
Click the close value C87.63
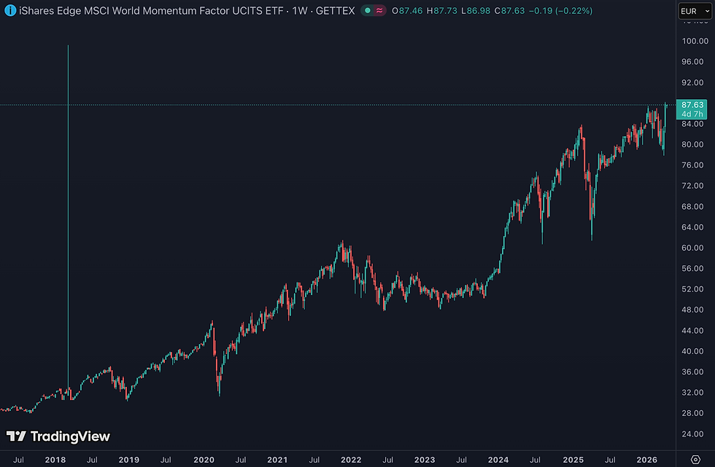[x=509, y=10]
